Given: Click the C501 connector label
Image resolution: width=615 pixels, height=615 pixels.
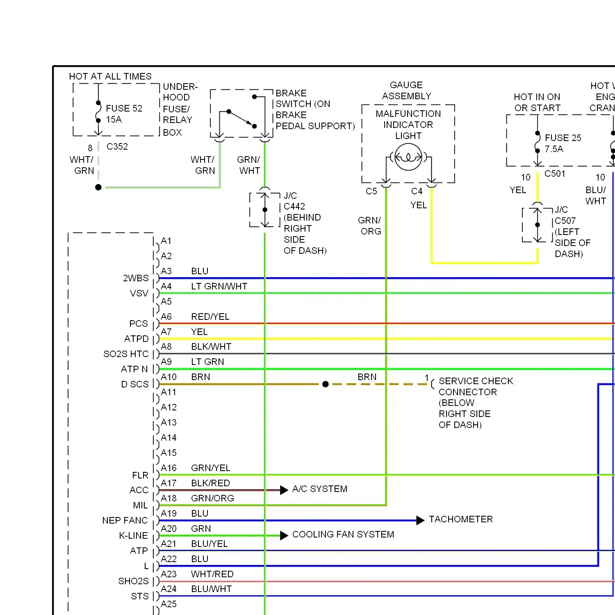Looking at the screenshot, I should click(555, 173).
